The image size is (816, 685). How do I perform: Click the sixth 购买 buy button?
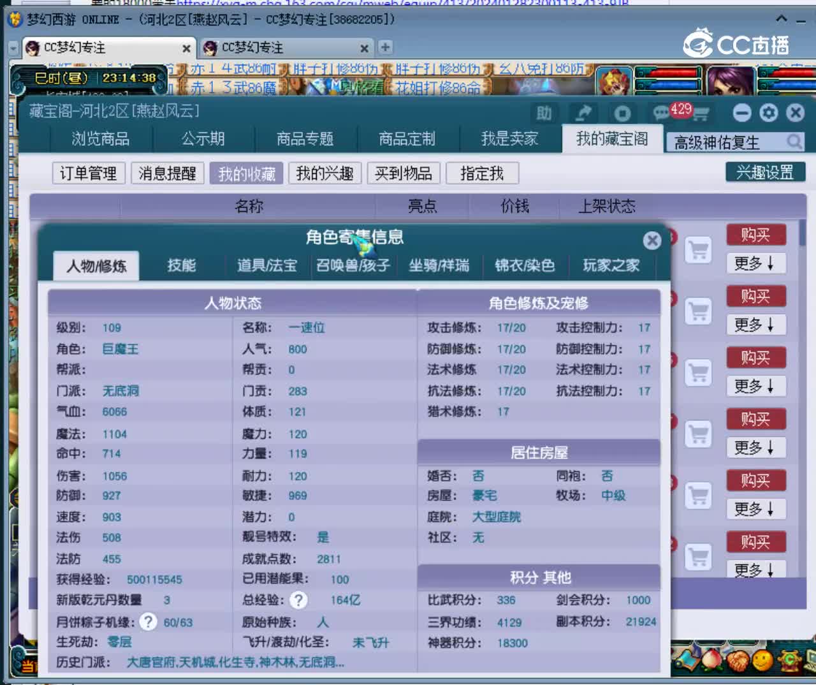point(755,542)
